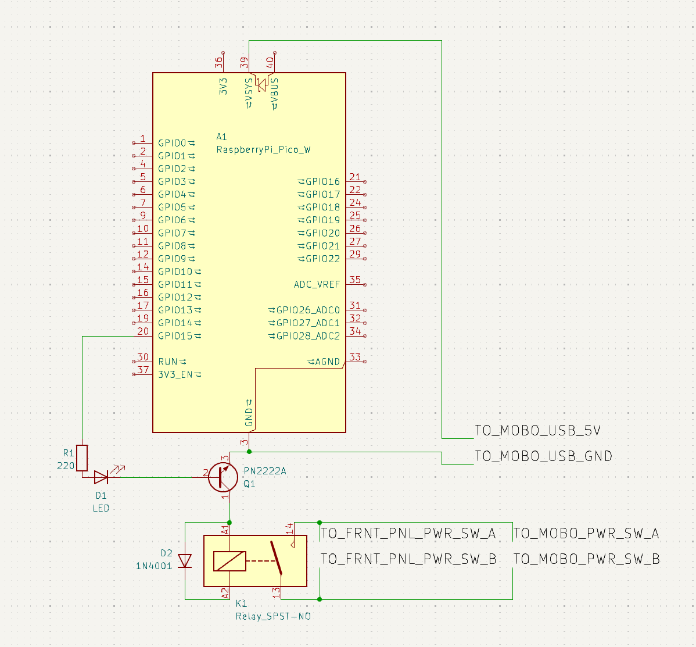Click the GPIO28_ADC2 pin name
The image size is (696, 647).
(308, 336)
